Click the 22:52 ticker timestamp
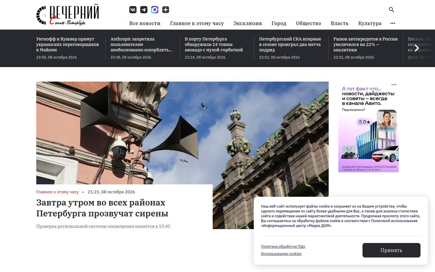The height and width of the screenshot is (272, 435). coord(279,57)
